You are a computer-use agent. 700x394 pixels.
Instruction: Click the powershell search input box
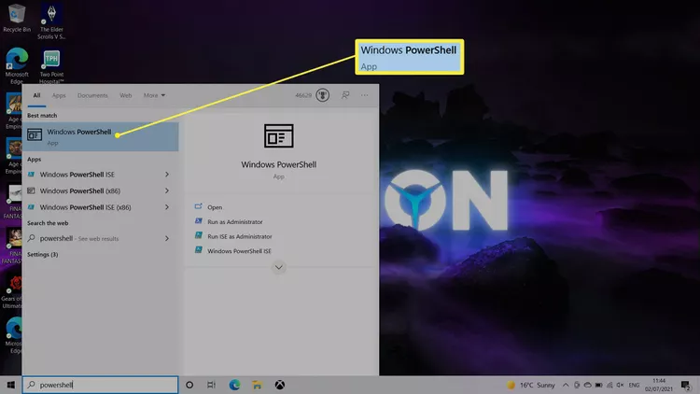tap(101, 385)
